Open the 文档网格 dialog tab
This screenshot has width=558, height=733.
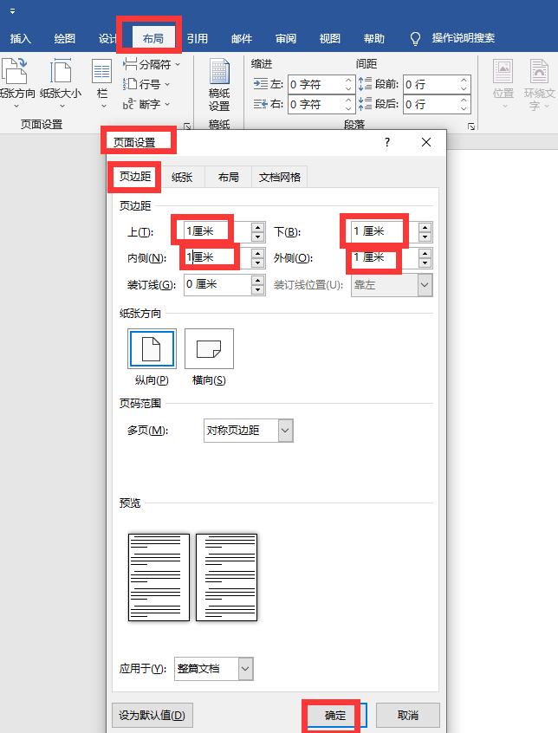pyautogui.click(x=280, y=177)
